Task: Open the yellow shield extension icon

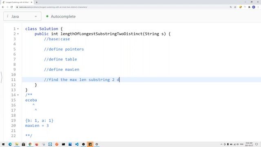Action: [240, 7]
